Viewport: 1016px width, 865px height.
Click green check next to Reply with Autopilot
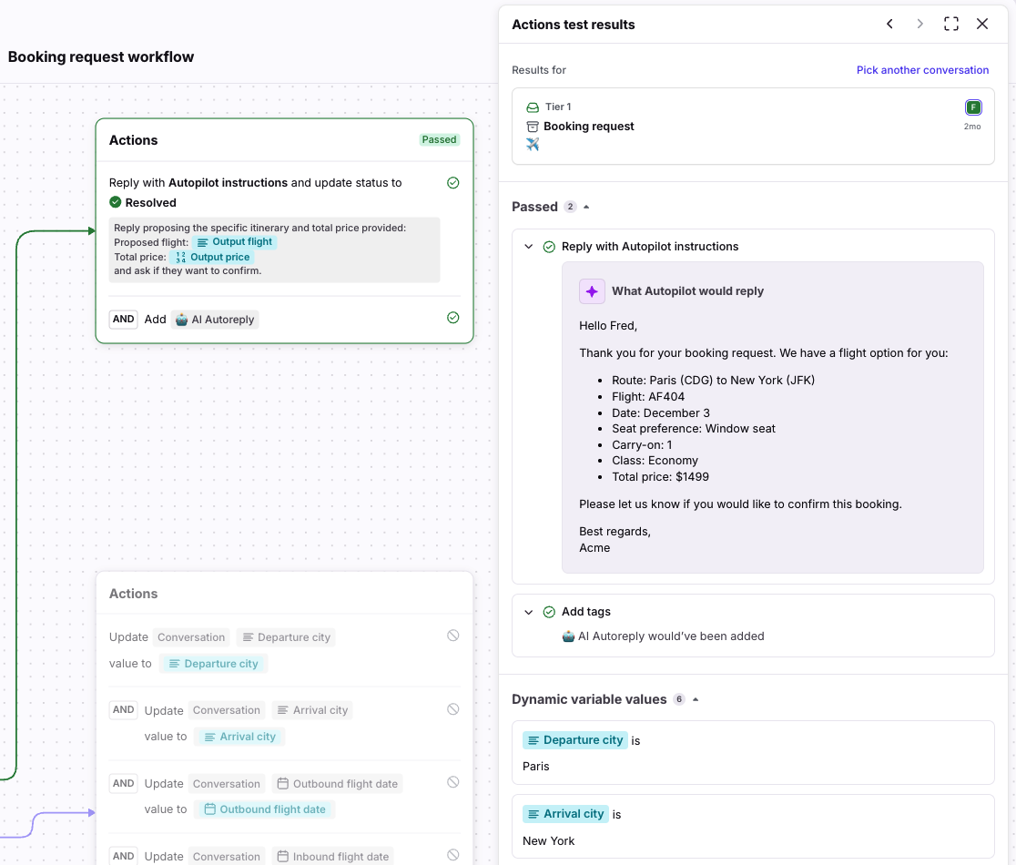coord(452,183)
